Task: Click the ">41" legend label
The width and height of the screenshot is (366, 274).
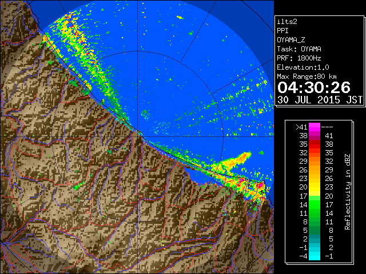Action: pyautogui.click(x=301, y=127)
